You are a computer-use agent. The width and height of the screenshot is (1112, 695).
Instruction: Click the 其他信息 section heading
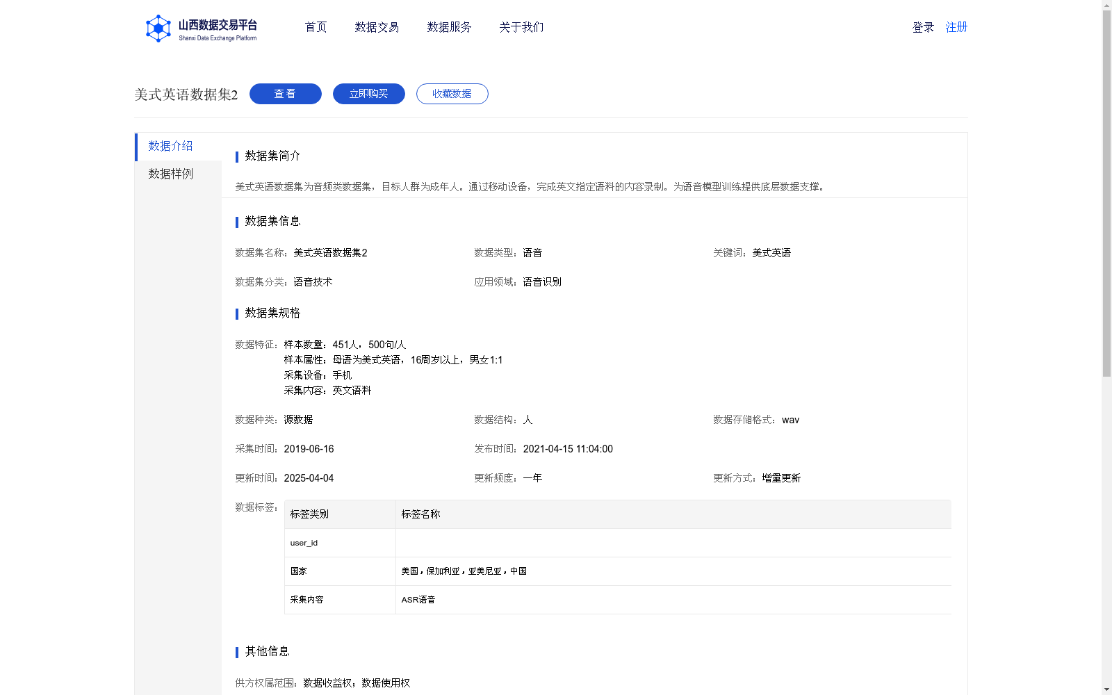[x=267, y=651]
